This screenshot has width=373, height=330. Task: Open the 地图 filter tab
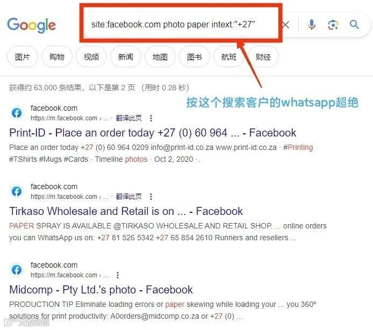pos(160,57)
